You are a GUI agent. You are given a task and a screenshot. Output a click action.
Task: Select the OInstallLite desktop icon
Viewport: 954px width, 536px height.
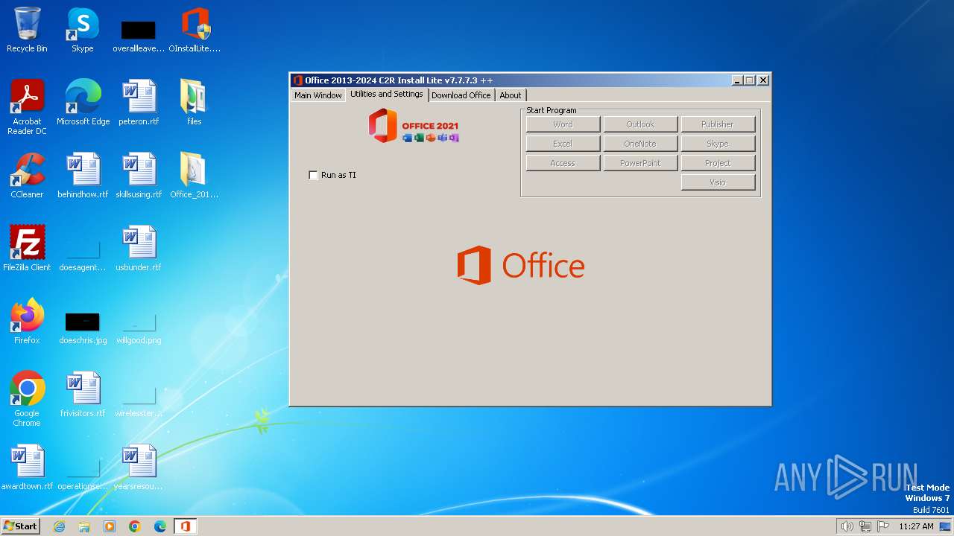[195, 30]
